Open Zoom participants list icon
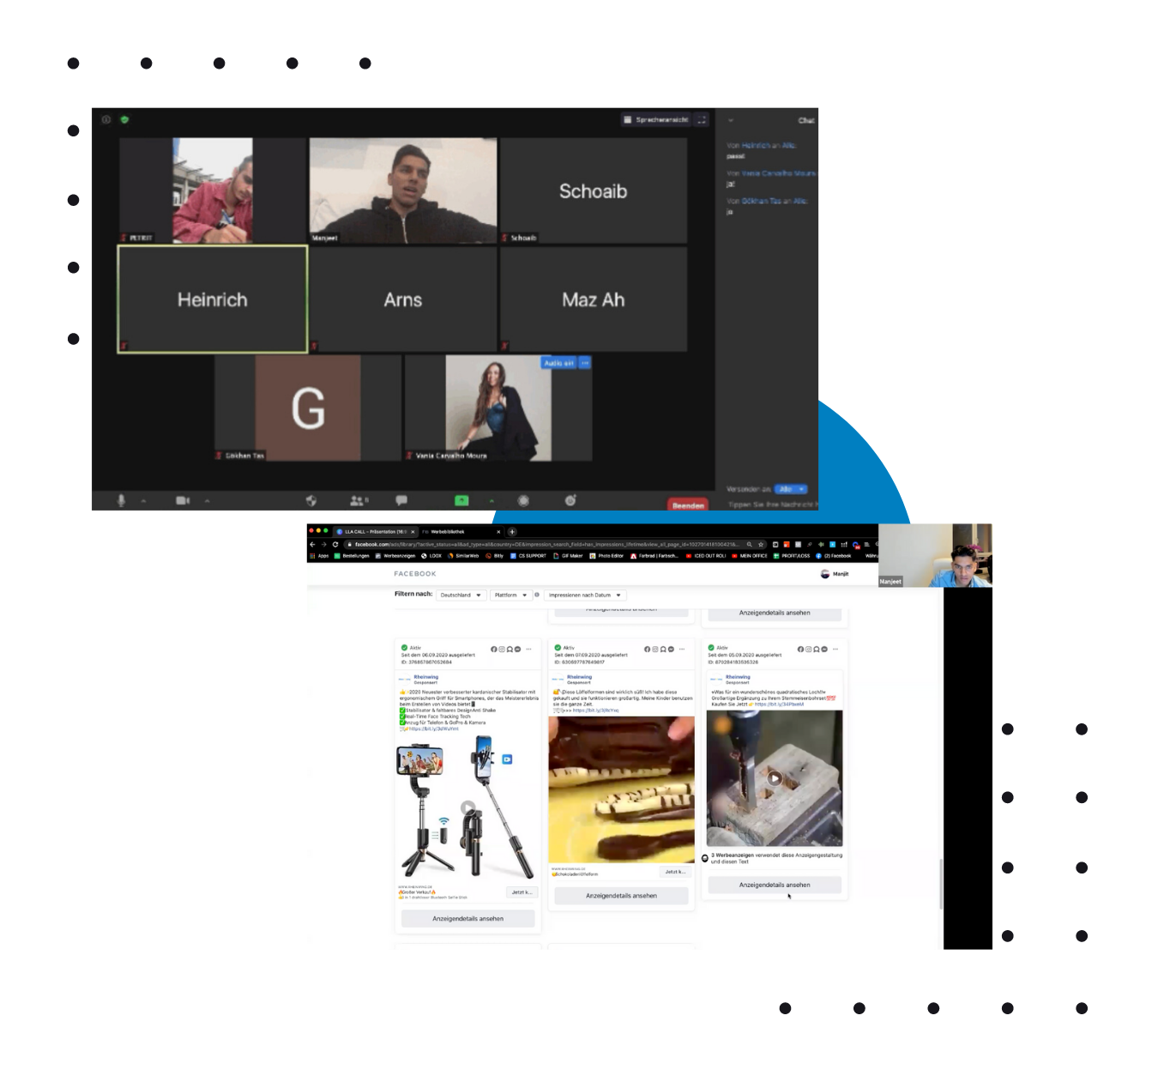The height and width of the screenshot is (1076, 1158). pyautogui.click(x=358, y=500)
